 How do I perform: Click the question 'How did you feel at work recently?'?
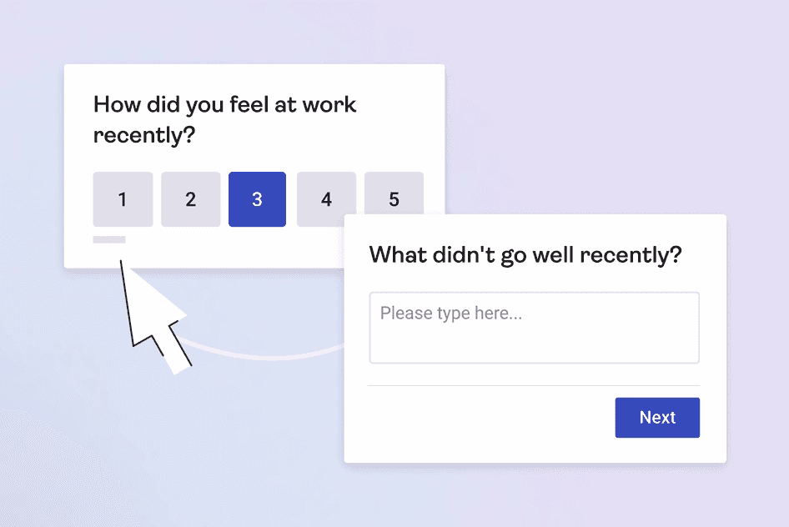[224, 118]
